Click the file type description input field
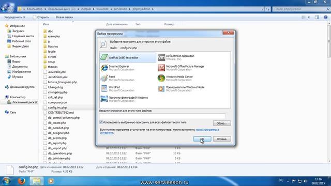 (x=162, y=116)
